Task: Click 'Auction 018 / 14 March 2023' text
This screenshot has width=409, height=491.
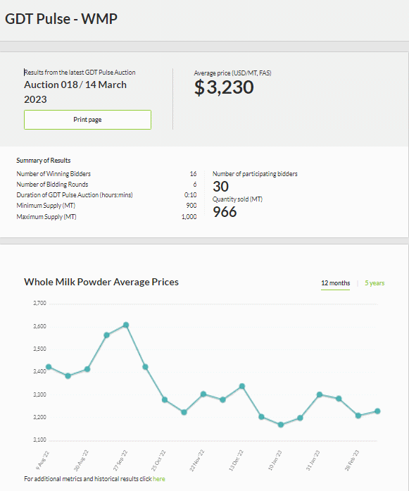Action: click(75, 92)
